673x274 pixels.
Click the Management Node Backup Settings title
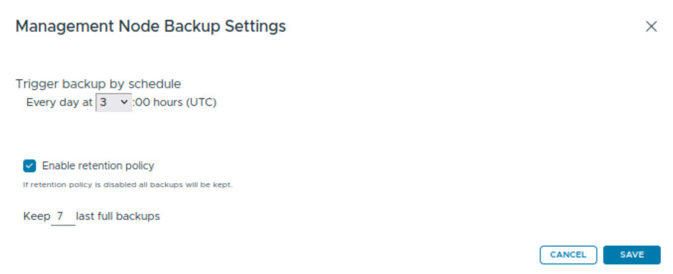point(150,26)
